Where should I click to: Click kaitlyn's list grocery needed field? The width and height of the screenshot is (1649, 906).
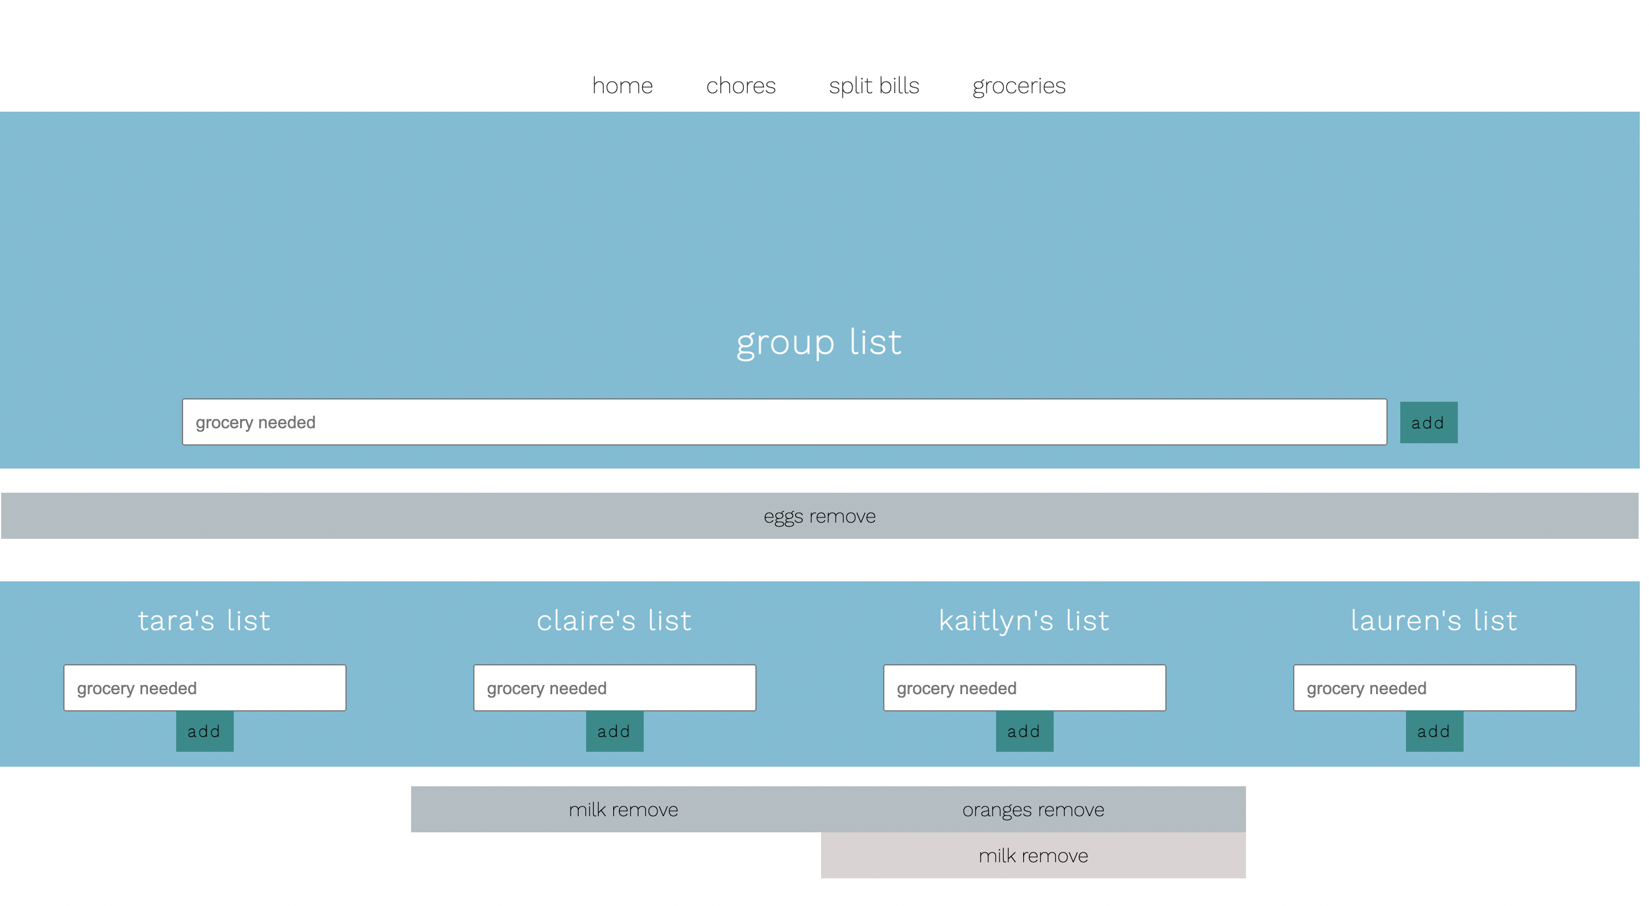1024,688
